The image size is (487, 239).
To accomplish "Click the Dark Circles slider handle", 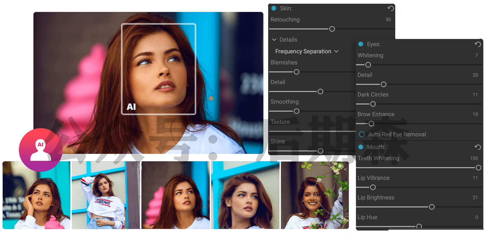I will (373, 104).
